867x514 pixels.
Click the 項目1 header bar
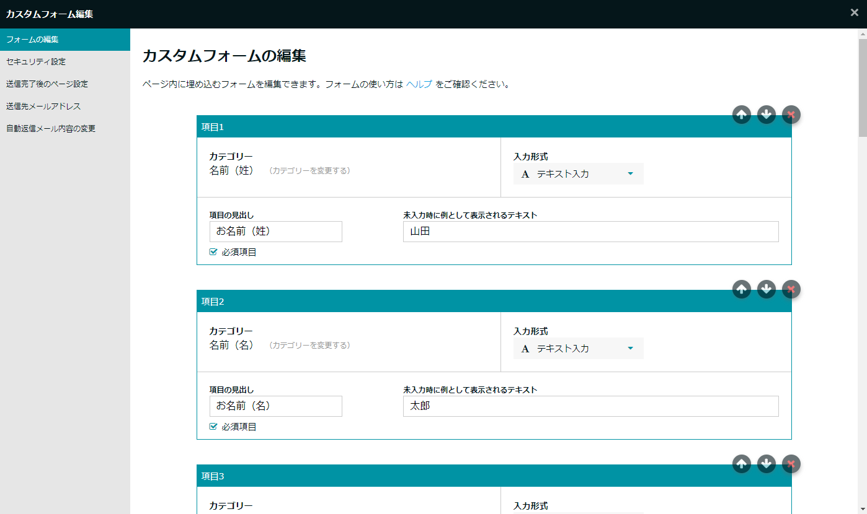[x=494, y=126]
